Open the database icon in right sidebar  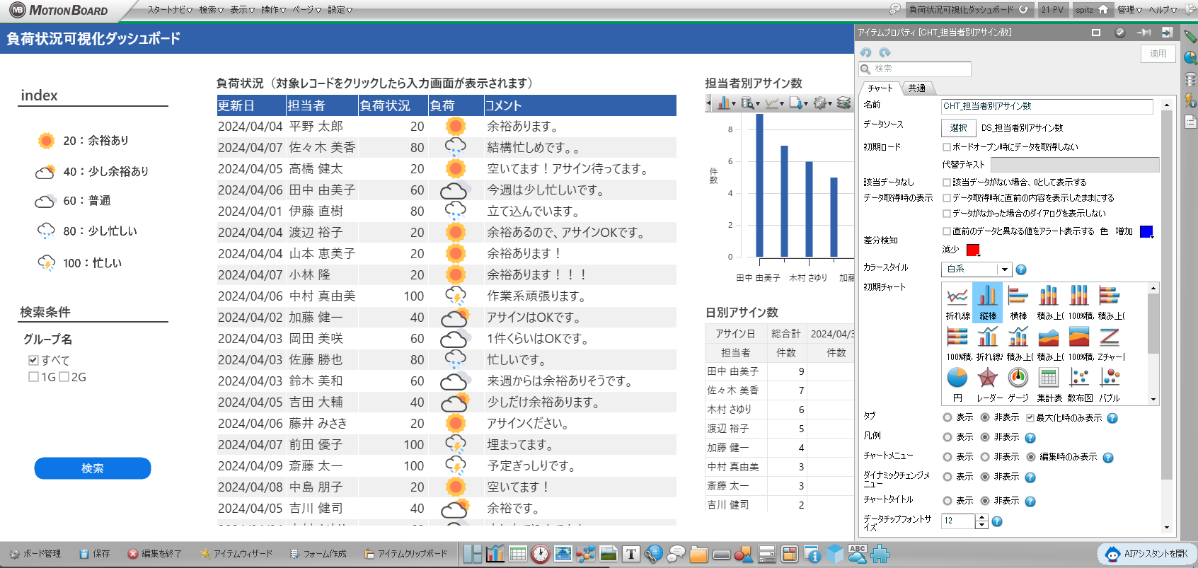coord(1190,79)
